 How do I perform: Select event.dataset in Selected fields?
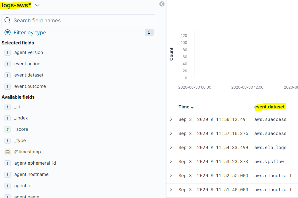coord(29,75)
